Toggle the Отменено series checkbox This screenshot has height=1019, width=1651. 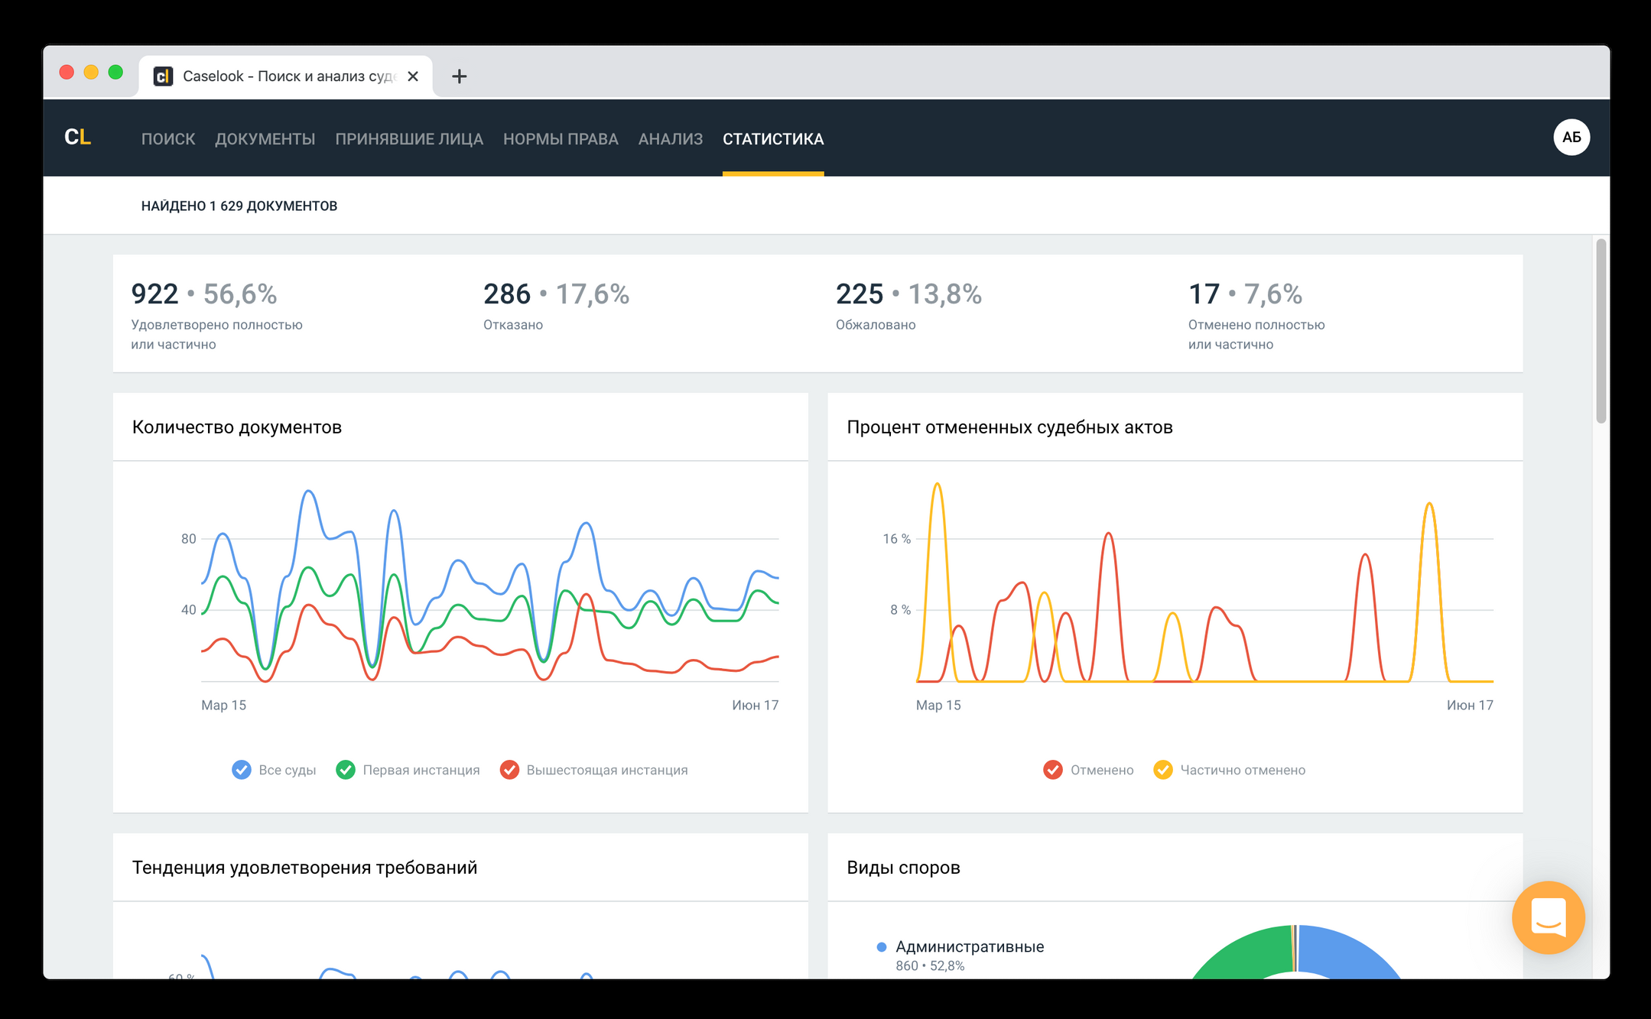[x=1053, y=770]
